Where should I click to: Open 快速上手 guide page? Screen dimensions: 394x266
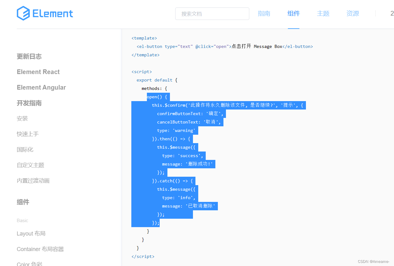28,134
